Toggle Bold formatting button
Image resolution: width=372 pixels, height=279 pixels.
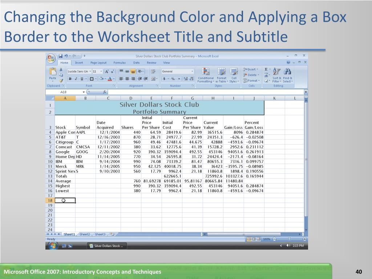(70, 79)
